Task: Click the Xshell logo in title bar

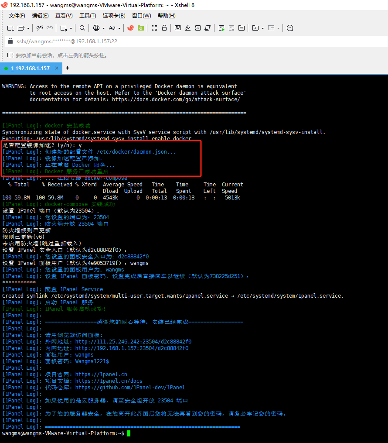Action: (x=4, y=5)
